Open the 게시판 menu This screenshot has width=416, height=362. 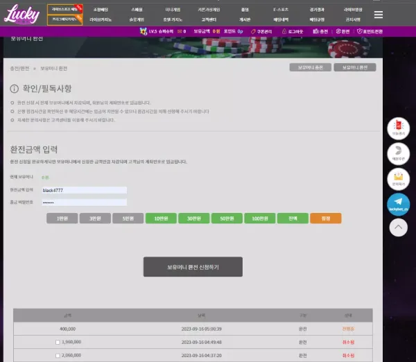pyautogui.click(x=245, y=19)
